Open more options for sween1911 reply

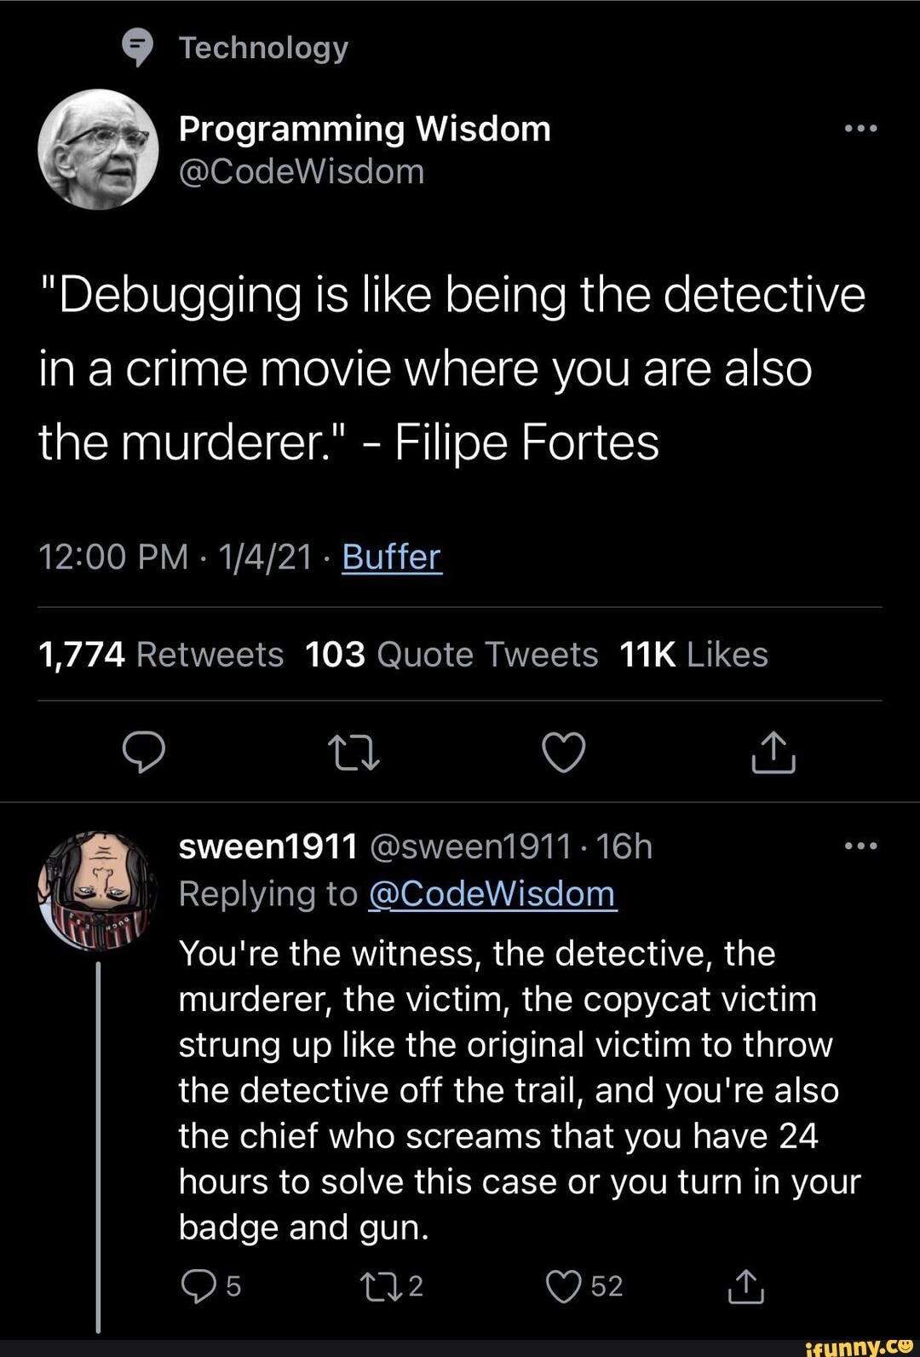(860, 846)
